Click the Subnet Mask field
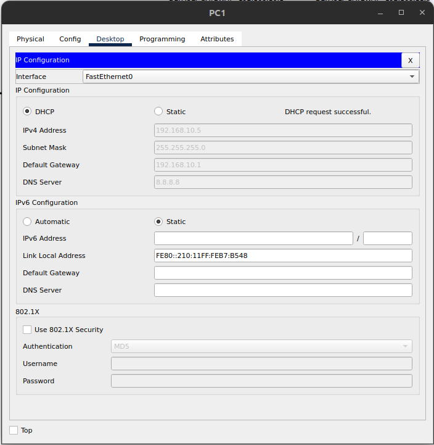Image resolution: width=434 pixels, height=445 pixels. tap(283, 148)
